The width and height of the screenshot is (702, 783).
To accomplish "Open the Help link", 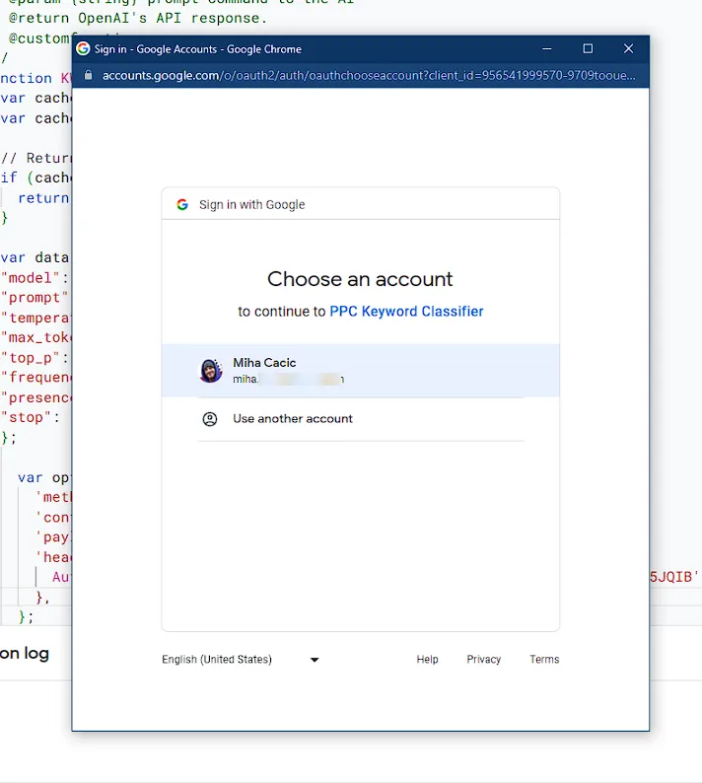I will pyautogui.click(x=427, y=659).
